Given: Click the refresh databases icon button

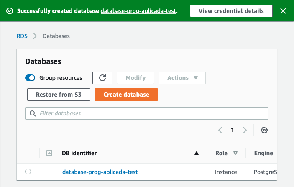Looking at the screenshot, I should (102, 78).
